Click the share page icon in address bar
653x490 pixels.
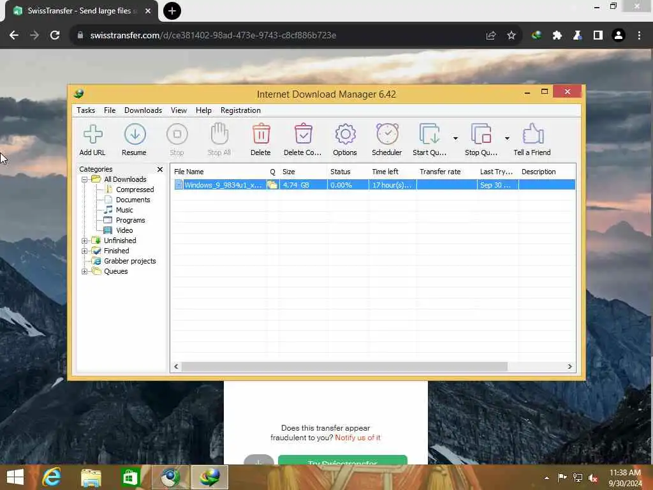tap(491, 36)
